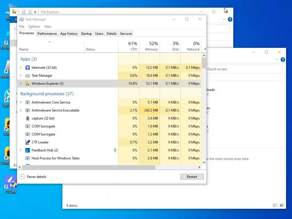Screen dimensions: 292x219
Task: Open the OSLink desktop shortcut
Action: pos(11,184)
